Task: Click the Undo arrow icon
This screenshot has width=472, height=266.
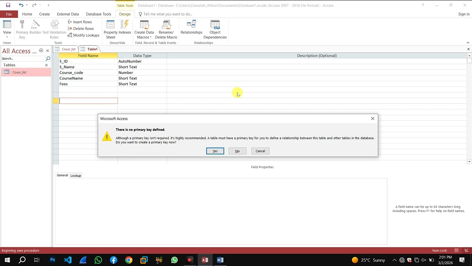Action: coord(21,5)
